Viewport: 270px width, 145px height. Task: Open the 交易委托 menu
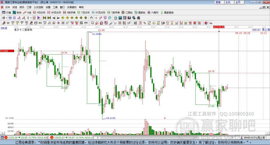(x=72, y=7)
